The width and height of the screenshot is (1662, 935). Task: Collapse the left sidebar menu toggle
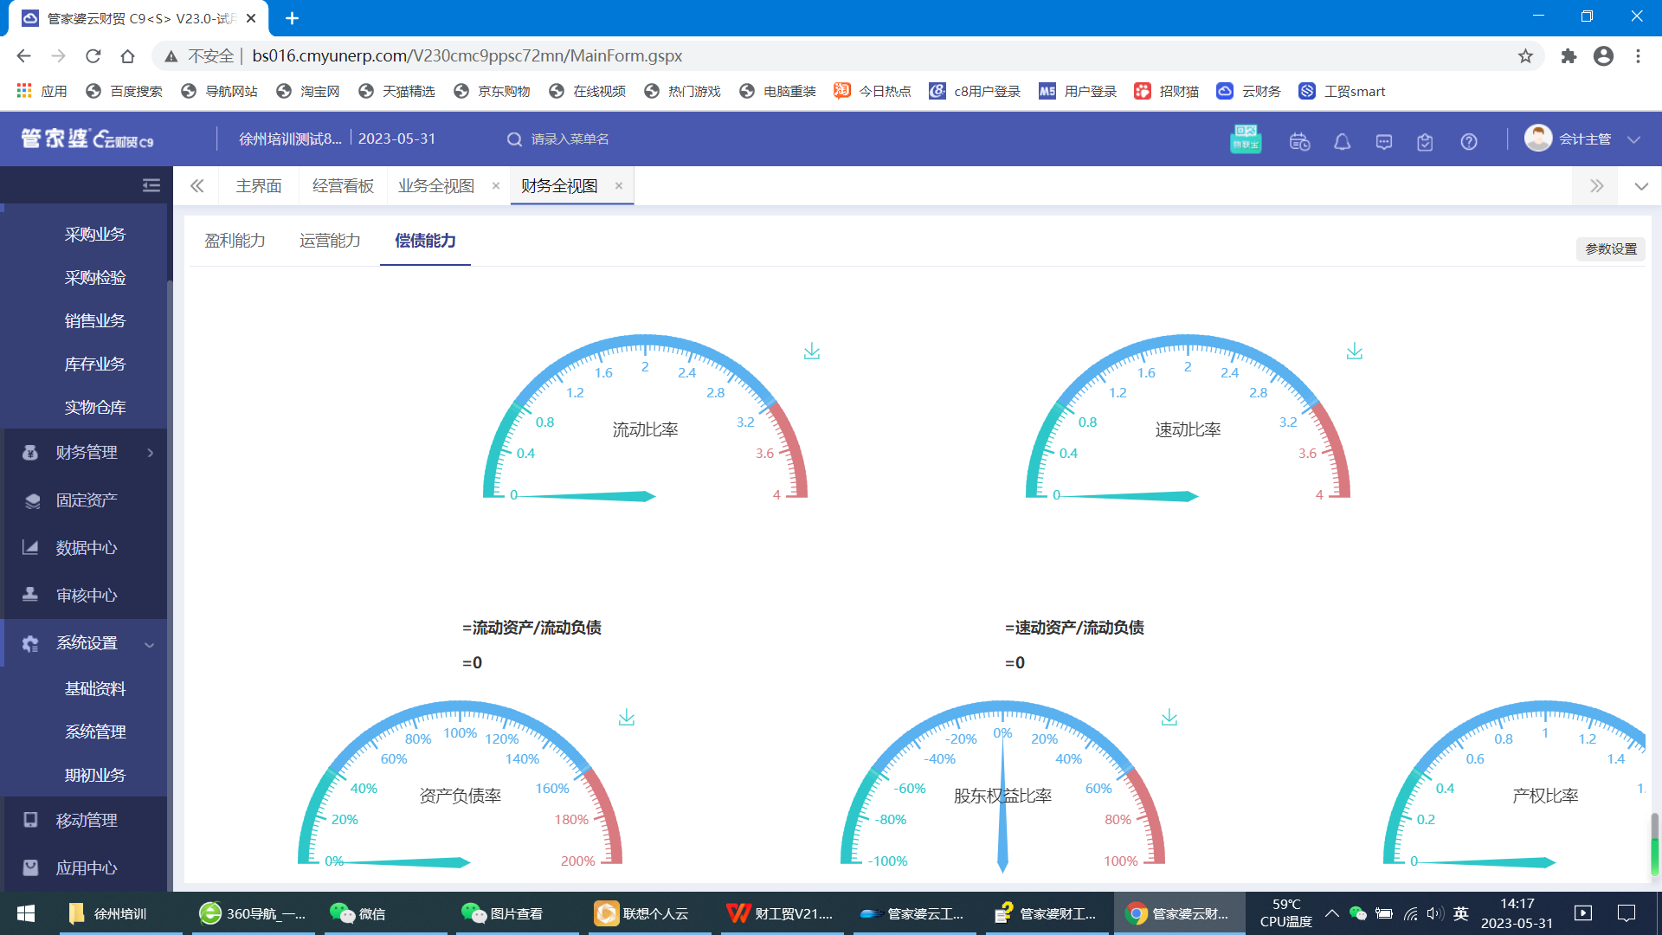point(151,185)
